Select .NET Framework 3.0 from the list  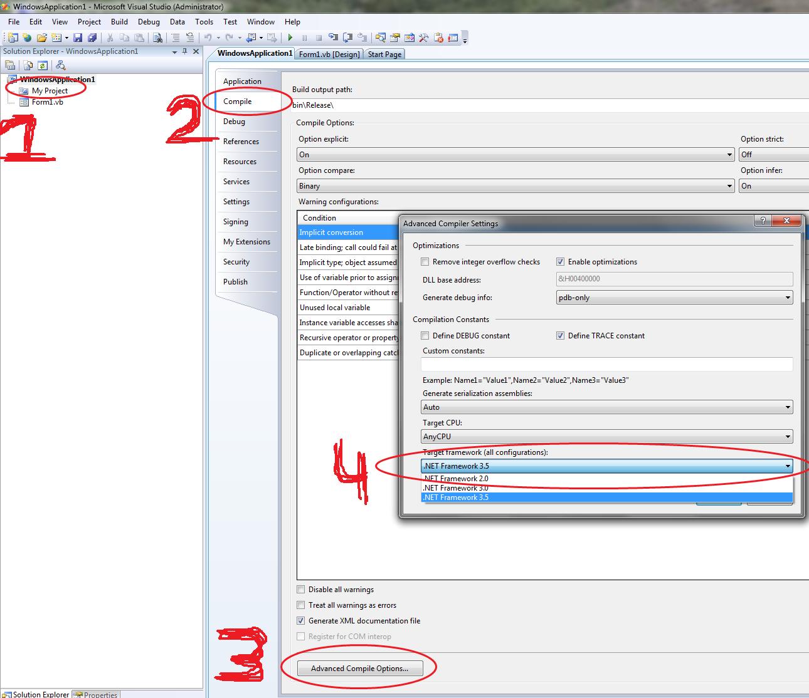(607, 488)
